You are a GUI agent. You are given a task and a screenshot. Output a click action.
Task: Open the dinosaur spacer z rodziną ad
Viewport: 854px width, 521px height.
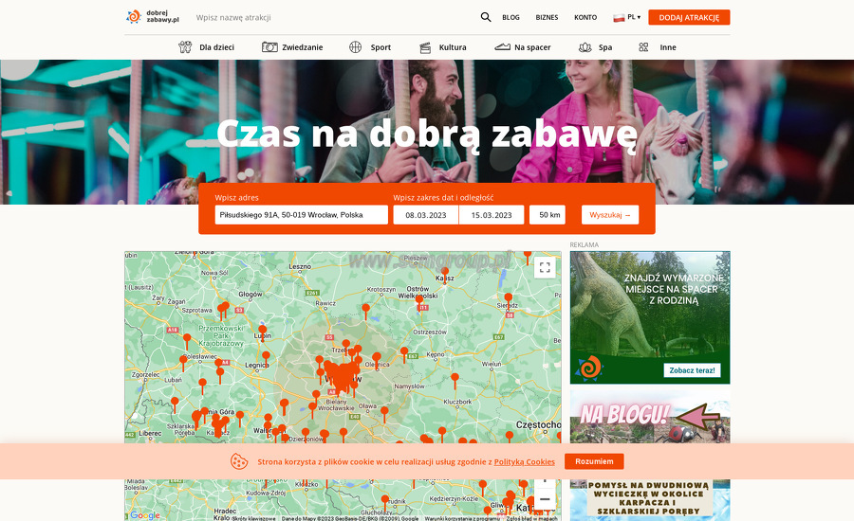650,317
